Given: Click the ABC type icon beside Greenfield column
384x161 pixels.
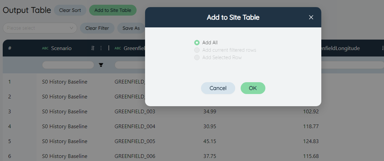Looking at the screenshot, I should click(x=118, y=48).
